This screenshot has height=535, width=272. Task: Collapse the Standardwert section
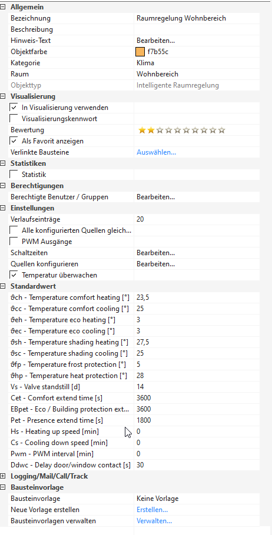(3, 286)
